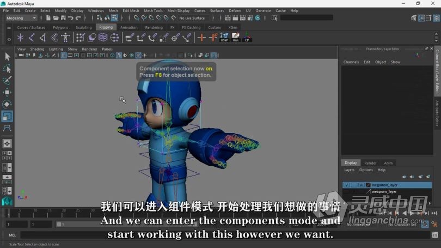441x248 pixels.
Task: Toggle Attribute Editor icon at top right
Action: (x=421, y=18)
